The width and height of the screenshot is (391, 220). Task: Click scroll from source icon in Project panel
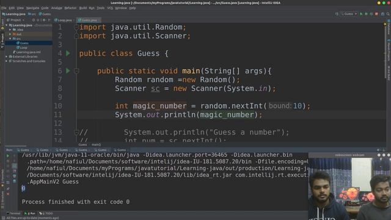click(34, 20)
